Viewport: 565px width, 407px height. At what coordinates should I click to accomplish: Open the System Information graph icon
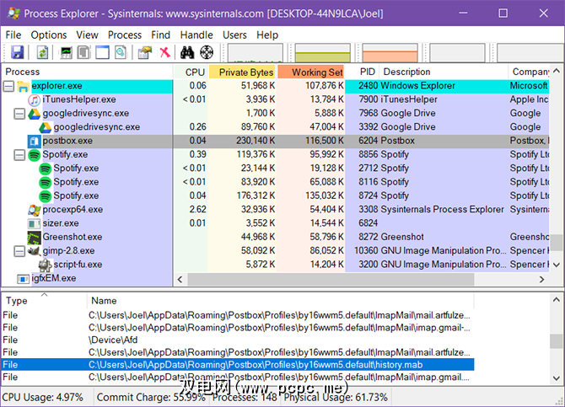[66, 52]
